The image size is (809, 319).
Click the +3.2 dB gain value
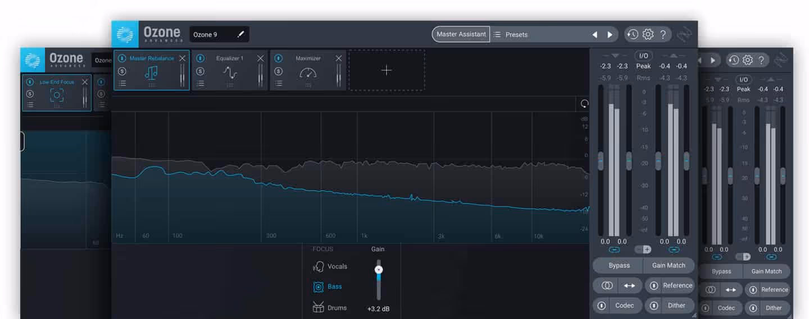378,309
